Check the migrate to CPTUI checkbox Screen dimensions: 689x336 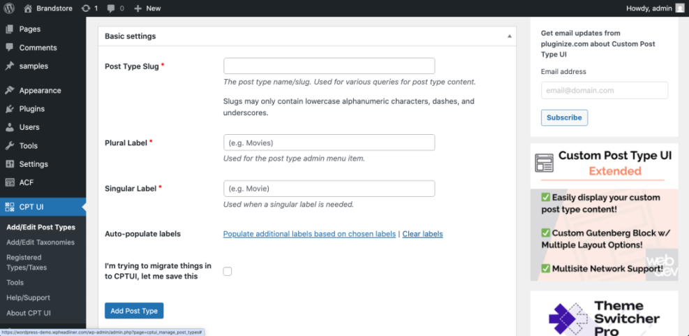click(227, 271)
